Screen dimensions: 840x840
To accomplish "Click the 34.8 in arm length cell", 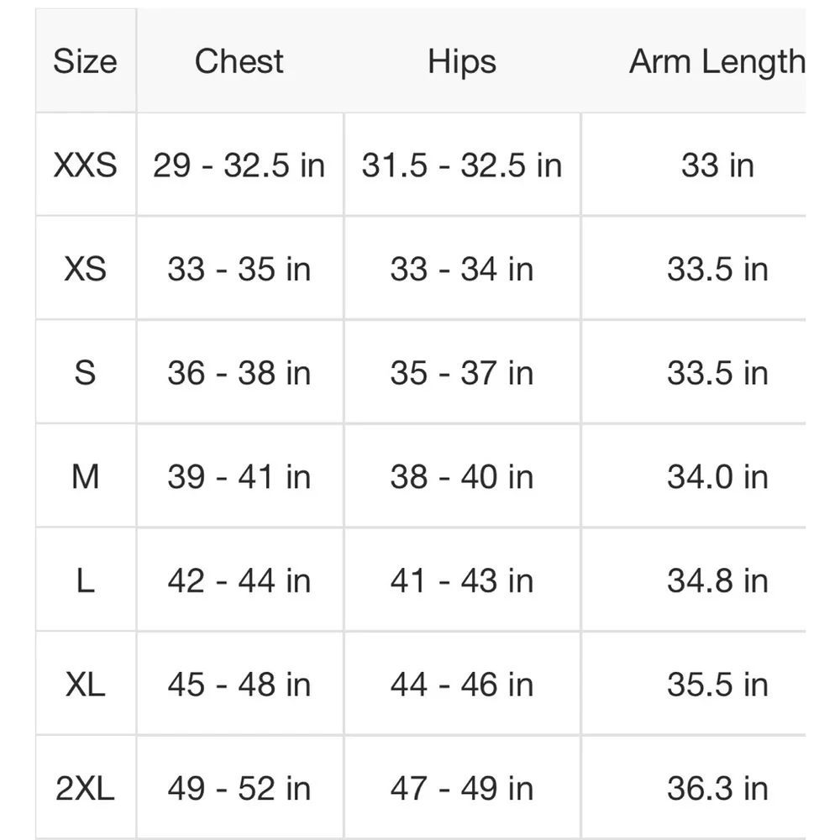I will click(x=717, y=580).
